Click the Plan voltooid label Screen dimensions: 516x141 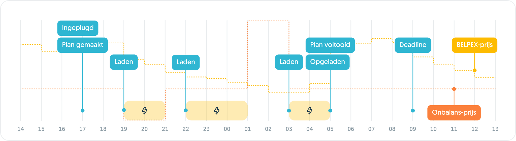(330, 45)
